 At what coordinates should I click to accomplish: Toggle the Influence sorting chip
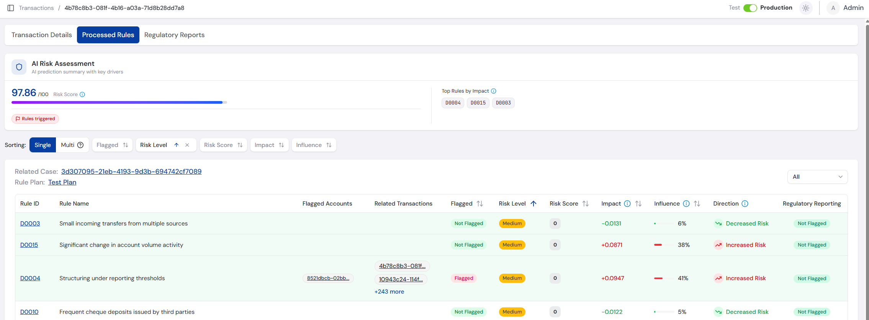point(314,145)
